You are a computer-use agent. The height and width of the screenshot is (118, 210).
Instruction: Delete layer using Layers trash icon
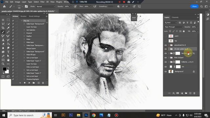pos(194,93)
